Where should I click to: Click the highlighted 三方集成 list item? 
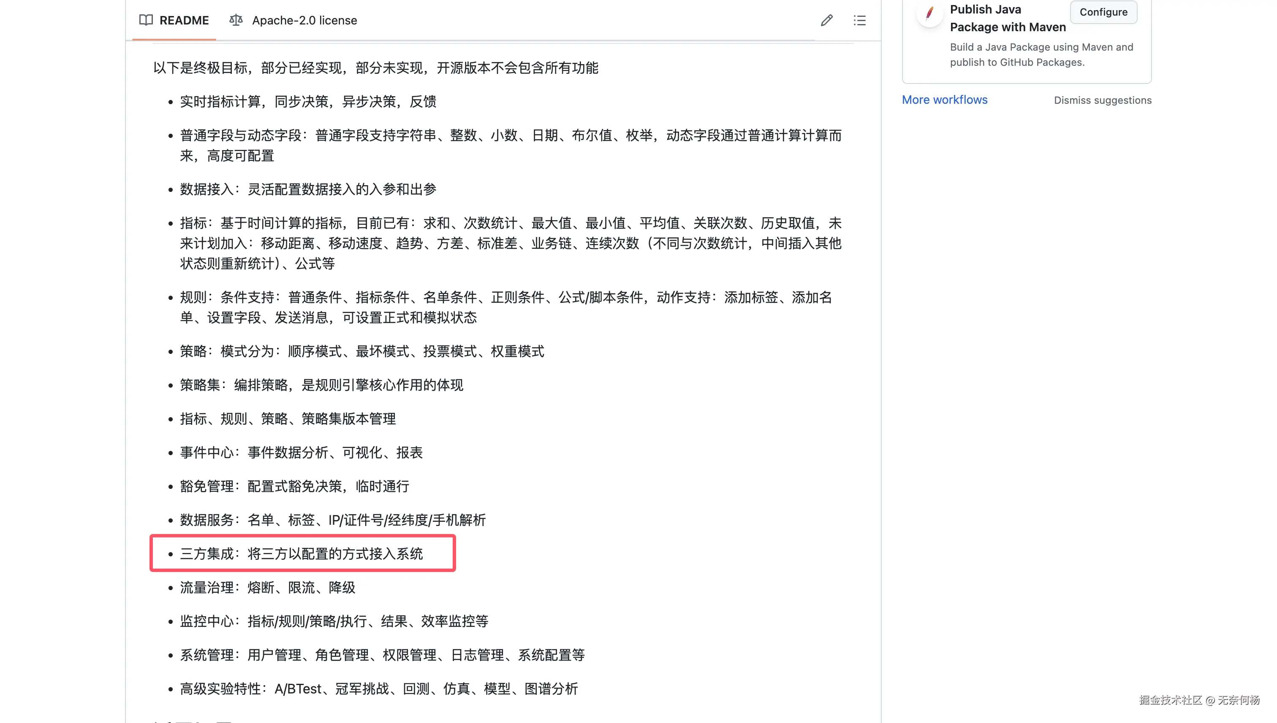click(301, 554)
